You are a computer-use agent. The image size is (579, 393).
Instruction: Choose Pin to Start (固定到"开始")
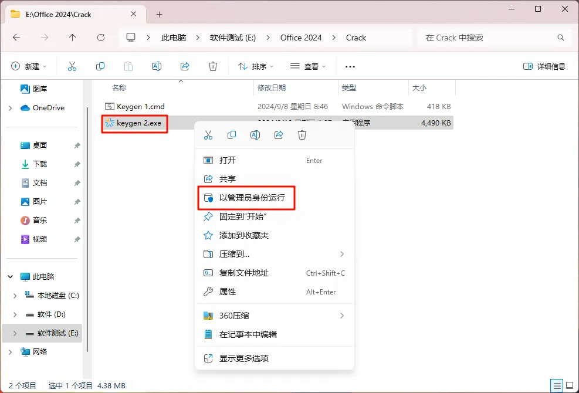click(275, 216)
